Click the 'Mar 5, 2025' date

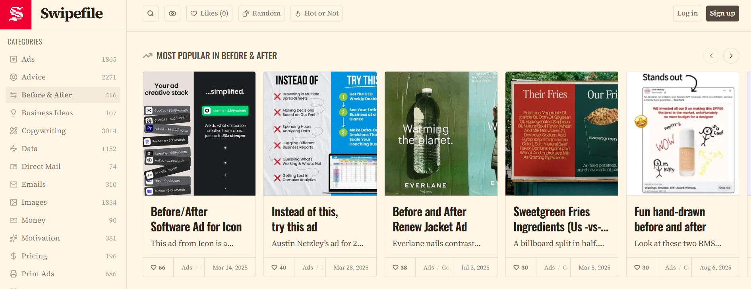tap(594, 268)
